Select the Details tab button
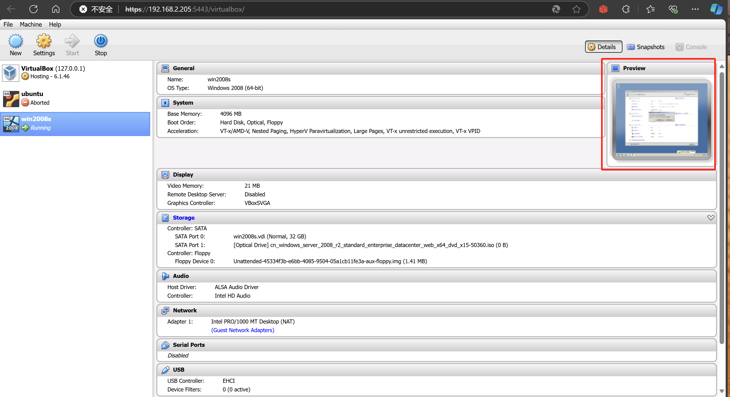The height and width of the screenshot is (397, 730). point(603,47)
